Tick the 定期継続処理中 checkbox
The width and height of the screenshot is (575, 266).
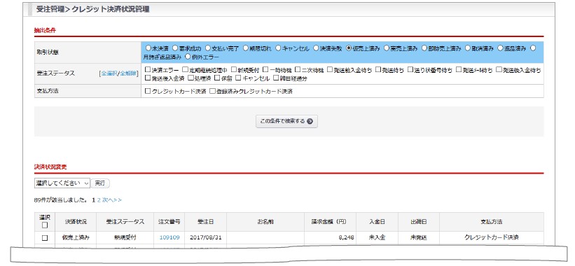(185, 69)
